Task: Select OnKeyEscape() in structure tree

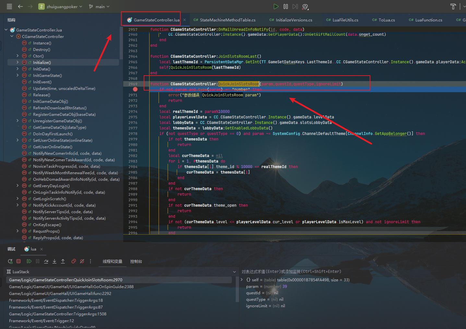Action: tap(47, 225)
